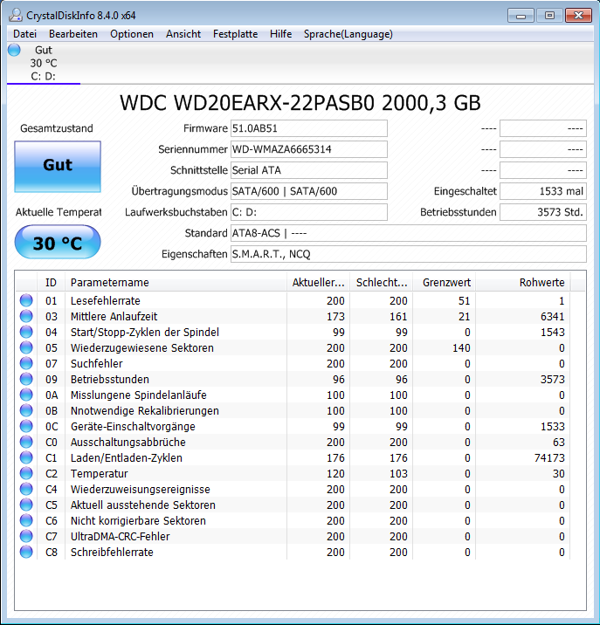Click status orb for Suchfehler row
This screenshot has width=600, height=625.
[26, 363]
